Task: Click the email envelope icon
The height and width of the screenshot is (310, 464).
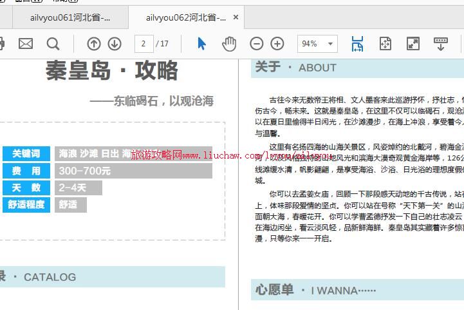Action: point(26,44)
